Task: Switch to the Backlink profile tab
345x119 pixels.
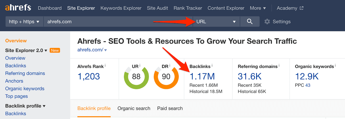Action: pos(94,108)
